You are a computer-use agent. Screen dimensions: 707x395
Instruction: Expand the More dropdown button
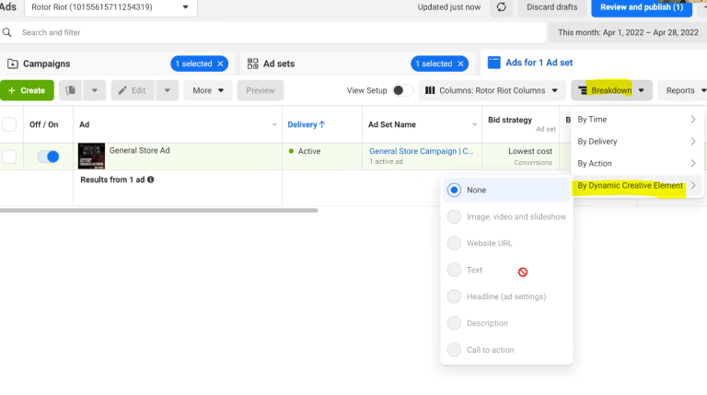point(207,90)
